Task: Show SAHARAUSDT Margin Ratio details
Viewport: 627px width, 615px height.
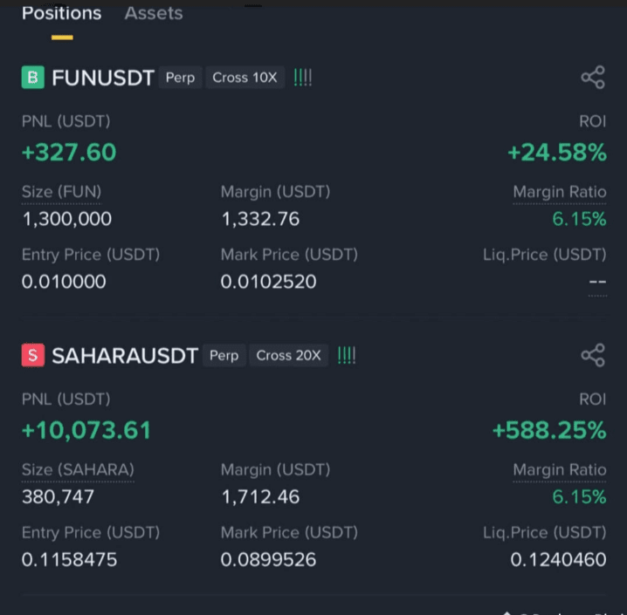Action: tap(560, 470)
